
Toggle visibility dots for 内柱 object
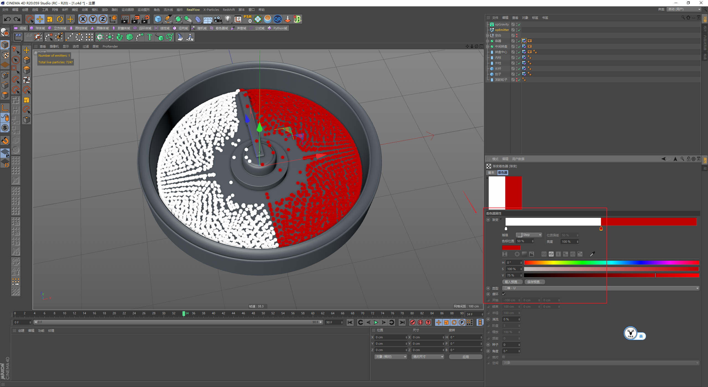pos(517,57)
